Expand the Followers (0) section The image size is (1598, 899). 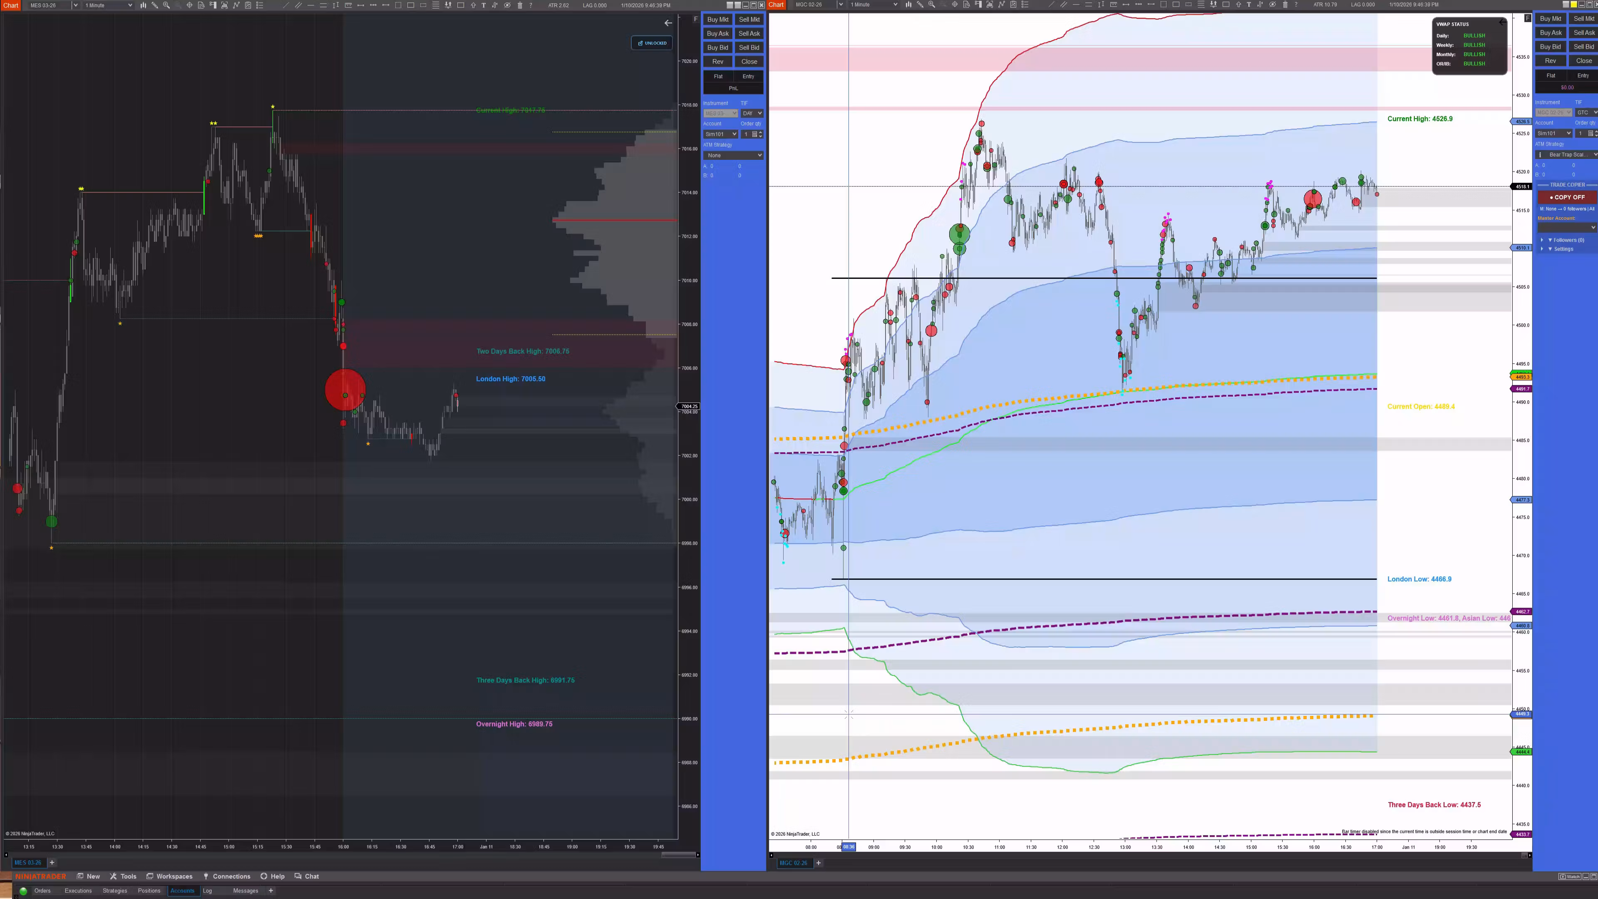(x=1565, y=240)
